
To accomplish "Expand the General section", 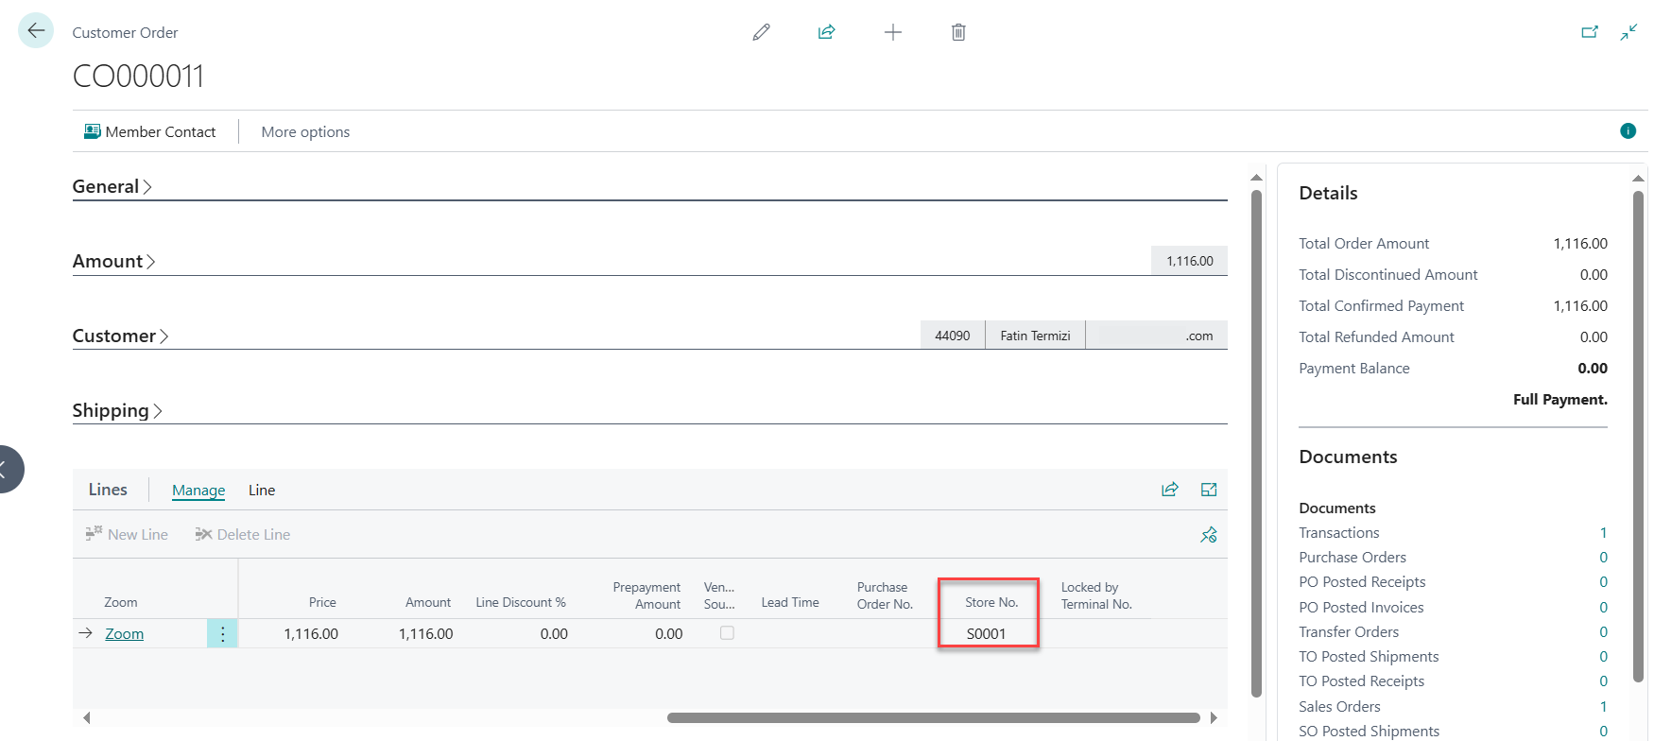I will pyautogui.click(x=112, y=187).
